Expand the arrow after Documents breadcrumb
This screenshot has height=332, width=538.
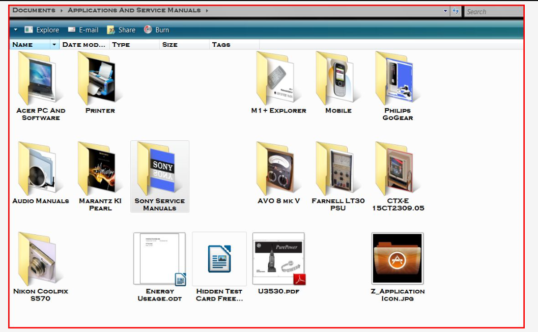[x=62, y=11]
